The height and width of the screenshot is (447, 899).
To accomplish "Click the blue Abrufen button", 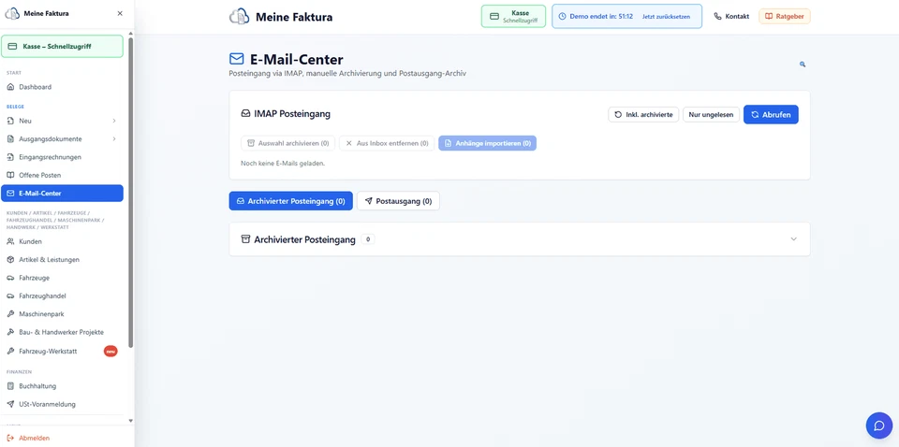I will pos(771,114).
